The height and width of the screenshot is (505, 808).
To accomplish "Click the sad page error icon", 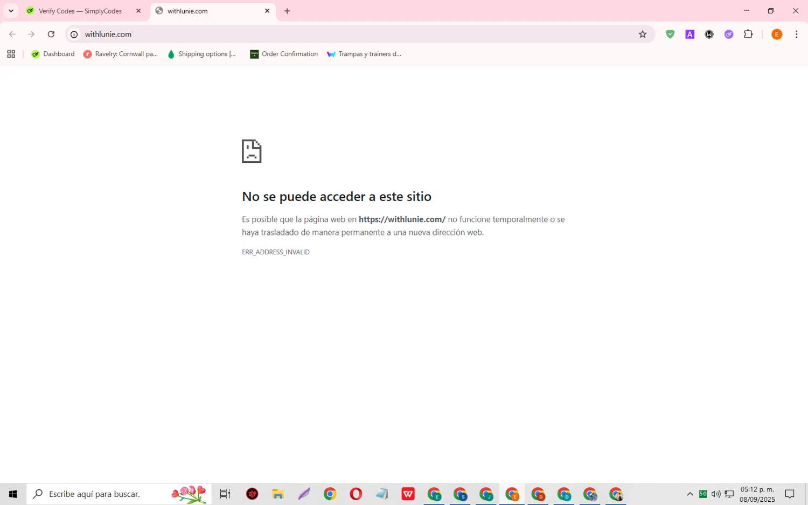I will (x=252, y=151).
